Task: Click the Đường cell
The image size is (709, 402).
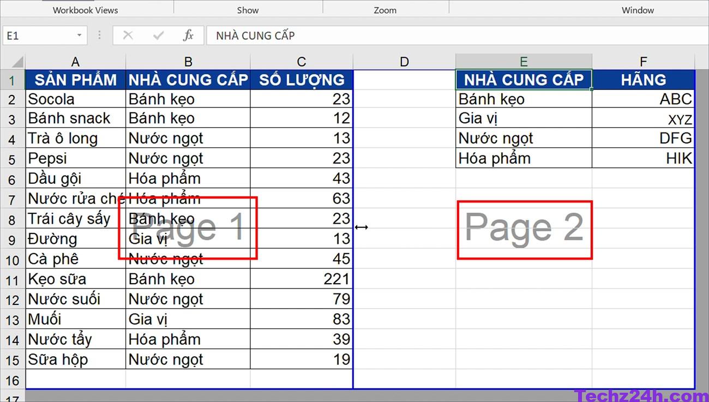Action: point(75,239)
